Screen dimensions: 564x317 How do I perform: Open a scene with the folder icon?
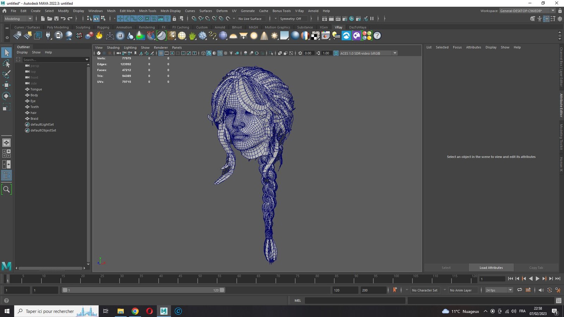click(49, 19)
